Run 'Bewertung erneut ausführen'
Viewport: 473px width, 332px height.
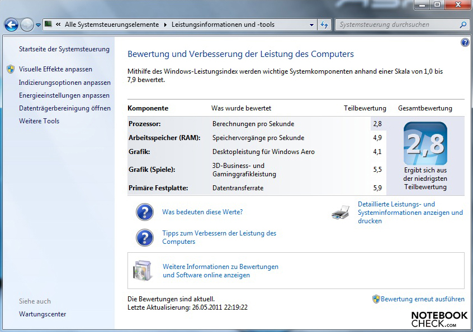coord(422,299)
